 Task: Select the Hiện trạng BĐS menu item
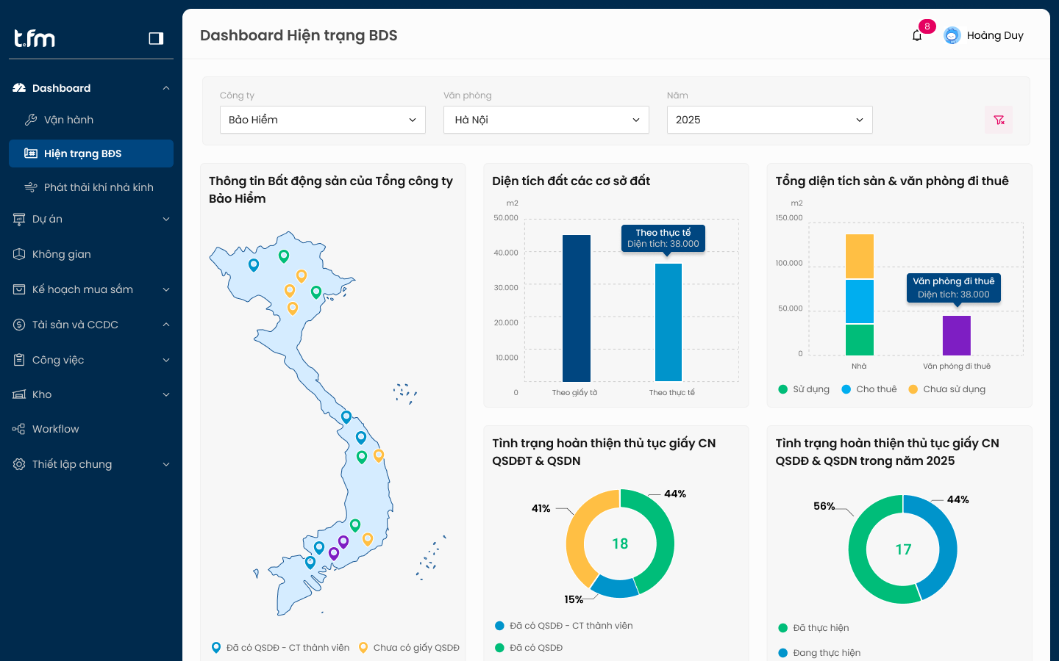pyautogui.click(x=91, y=153)
